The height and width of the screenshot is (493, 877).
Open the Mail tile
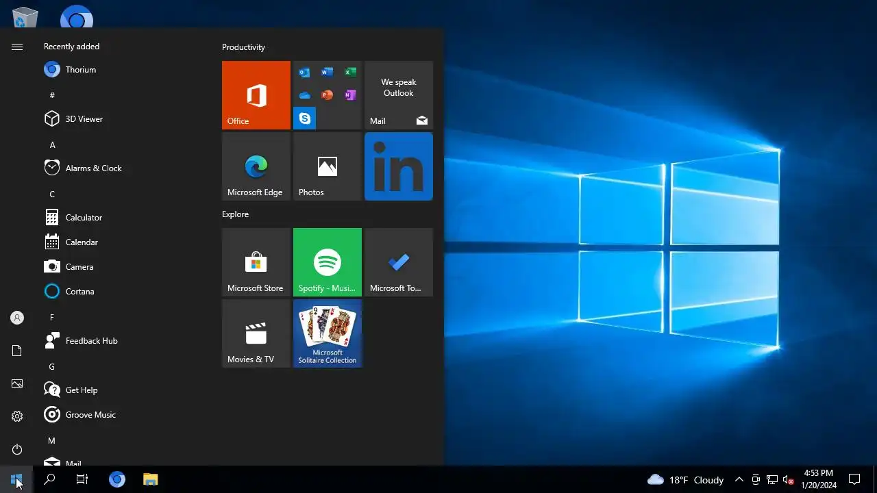[399, 95]
